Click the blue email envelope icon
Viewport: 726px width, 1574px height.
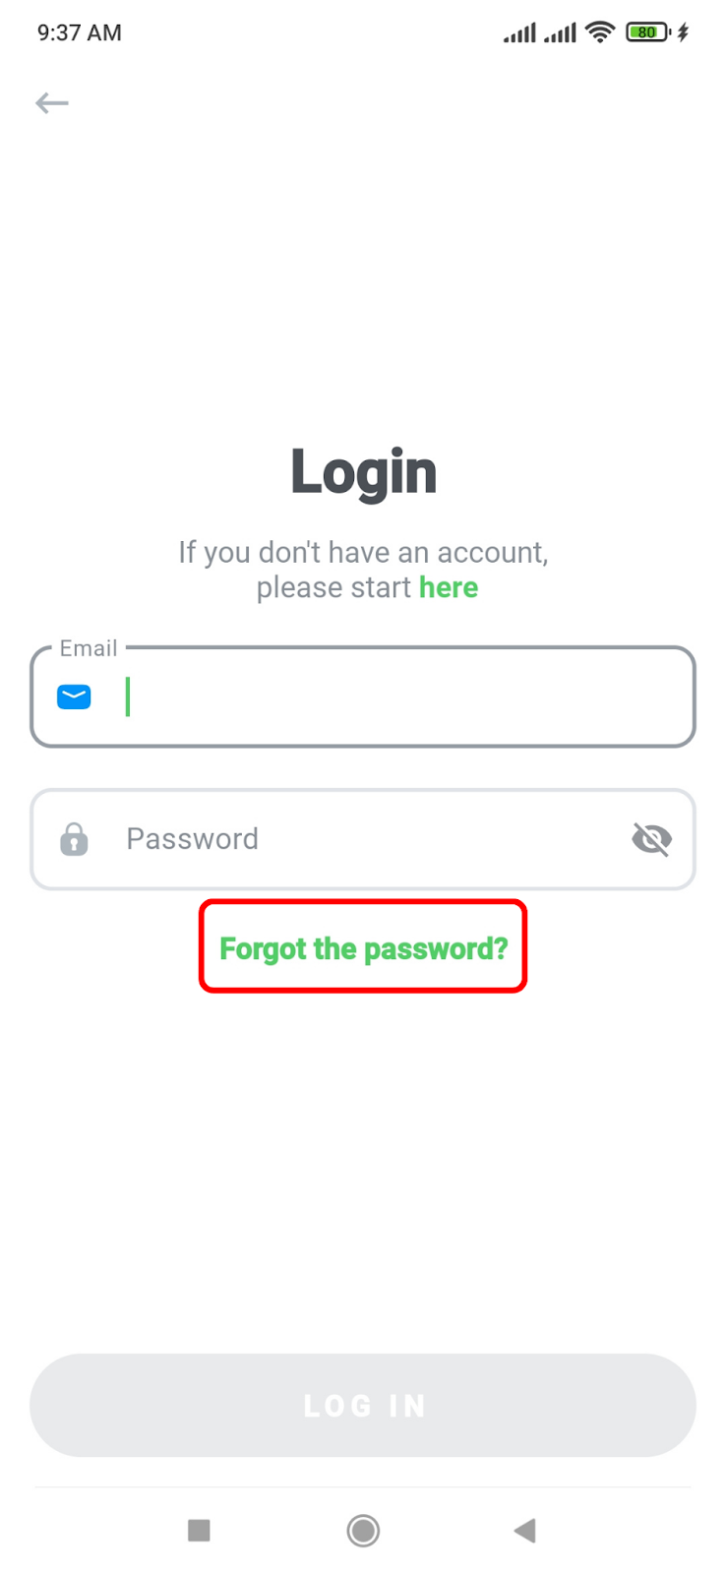74,696
